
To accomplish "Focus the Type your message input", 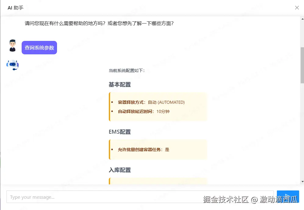I will point(140,197).
